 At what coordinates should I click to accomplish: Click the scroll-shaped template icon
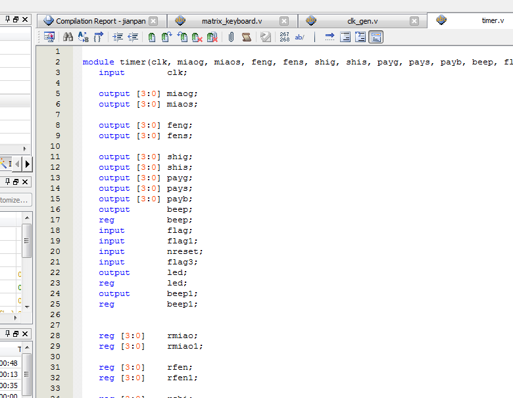246,37
